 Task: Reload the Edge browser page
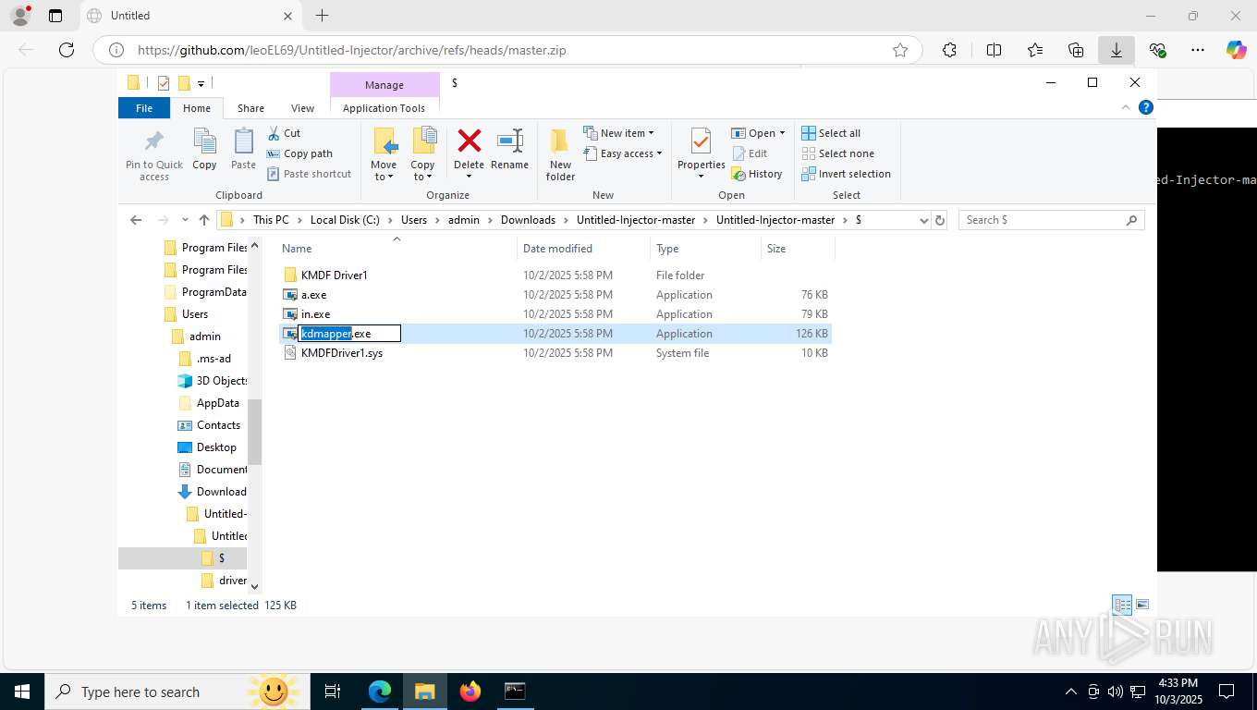click(67, 50)
